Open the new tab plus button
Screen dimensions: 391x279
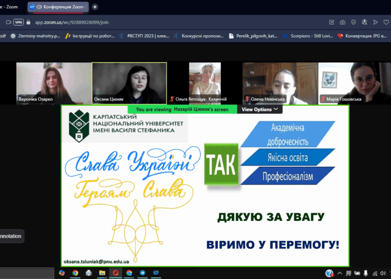(95, 7)
